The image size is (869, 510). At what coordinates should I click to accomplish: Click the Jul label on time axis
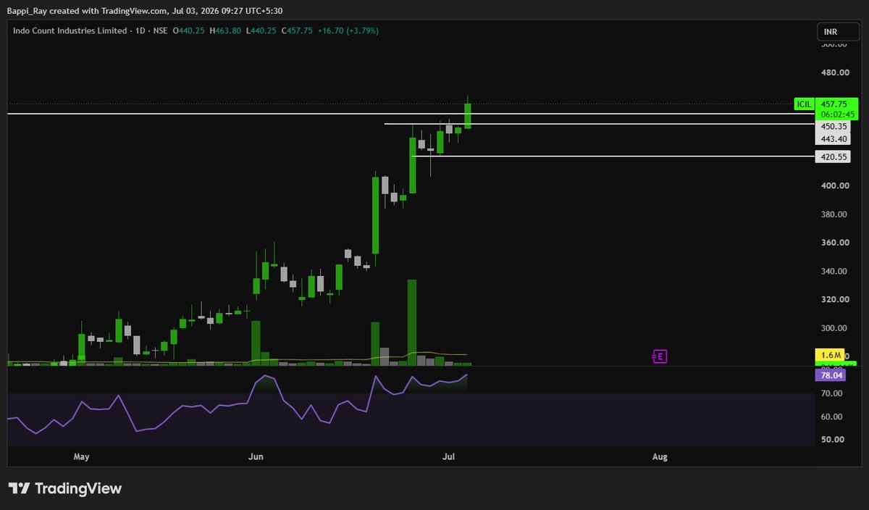coord(449,456)
